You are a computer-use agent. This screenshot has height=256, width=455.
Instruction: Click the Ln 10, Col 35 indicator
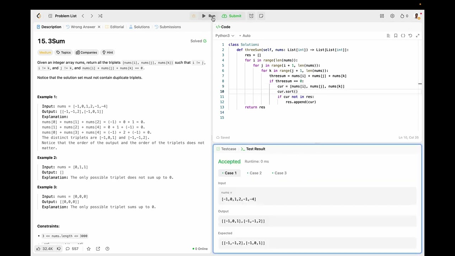[x=408, y=137]
